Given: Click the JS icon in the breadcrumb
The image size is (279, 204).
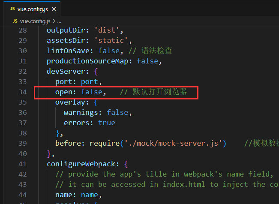Looking at the screenshot, I should [x=15, y=21].
